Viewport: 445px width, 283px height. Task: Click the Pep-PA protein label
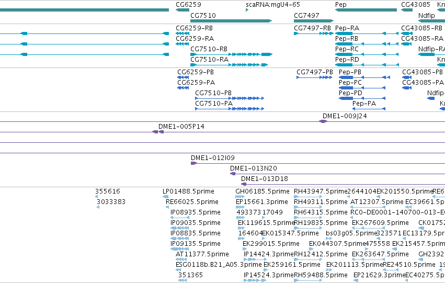pos(364,104)
